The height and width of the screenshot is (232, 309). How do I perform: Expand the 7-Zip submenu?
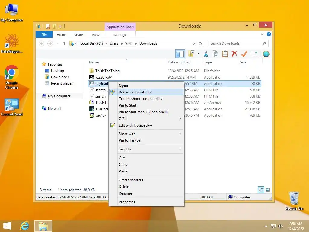(146, 118)
